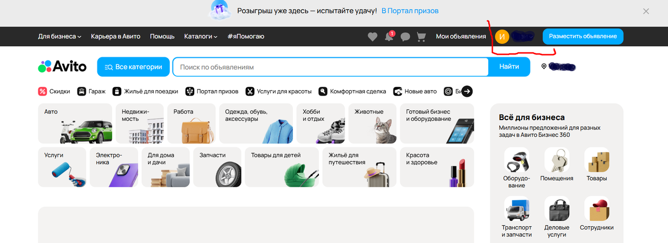Expand Каталоги menu
The height and width of the screenshot is (243, 668).
(200, 37)
